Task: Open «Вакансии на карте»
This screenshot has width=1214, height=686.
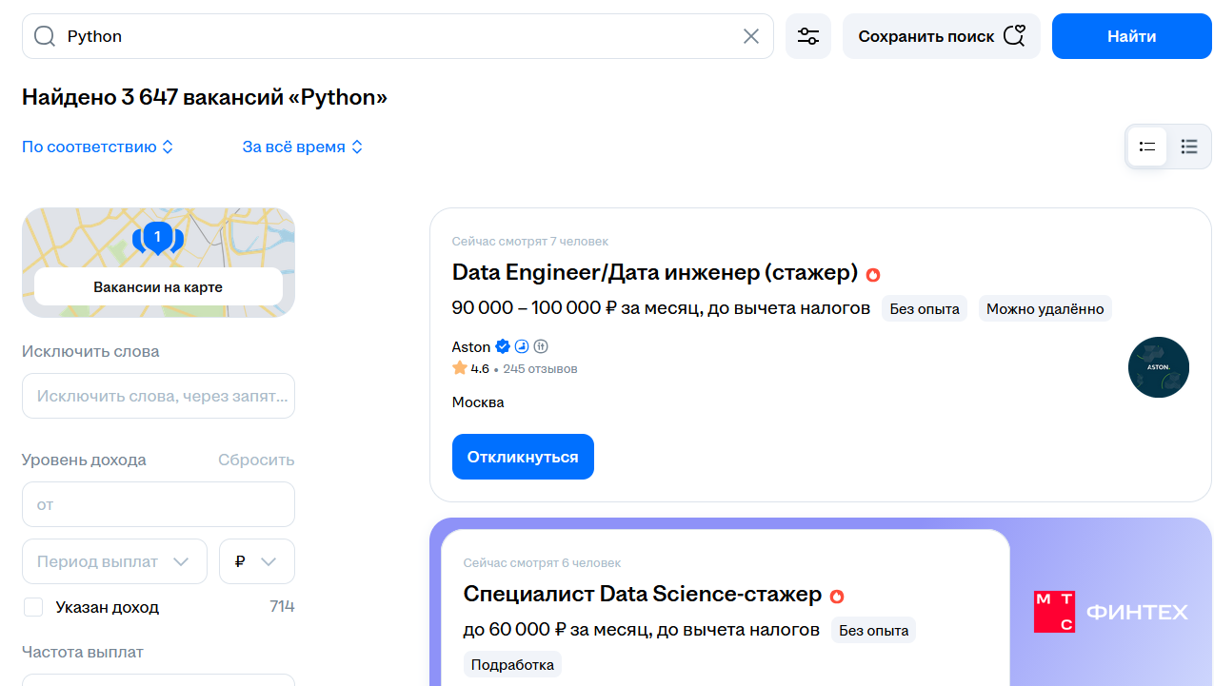Action: pyautogui.click(x=158, y=285)
